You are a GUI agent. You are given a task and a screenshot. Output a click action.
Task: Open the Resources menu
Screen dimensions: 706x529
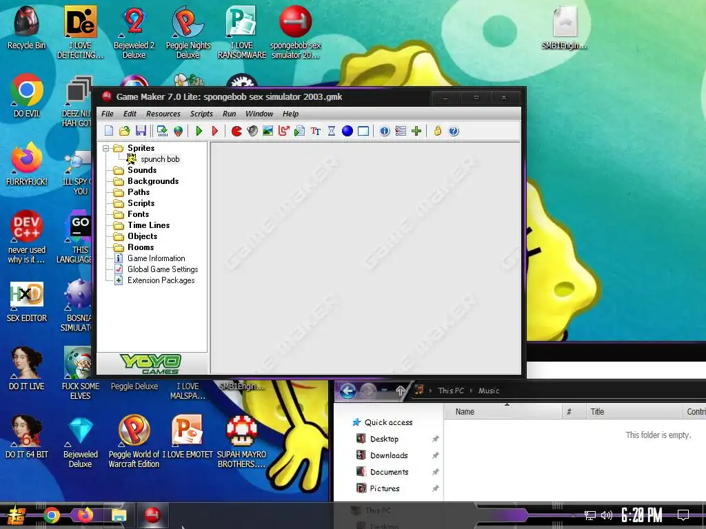163,114
